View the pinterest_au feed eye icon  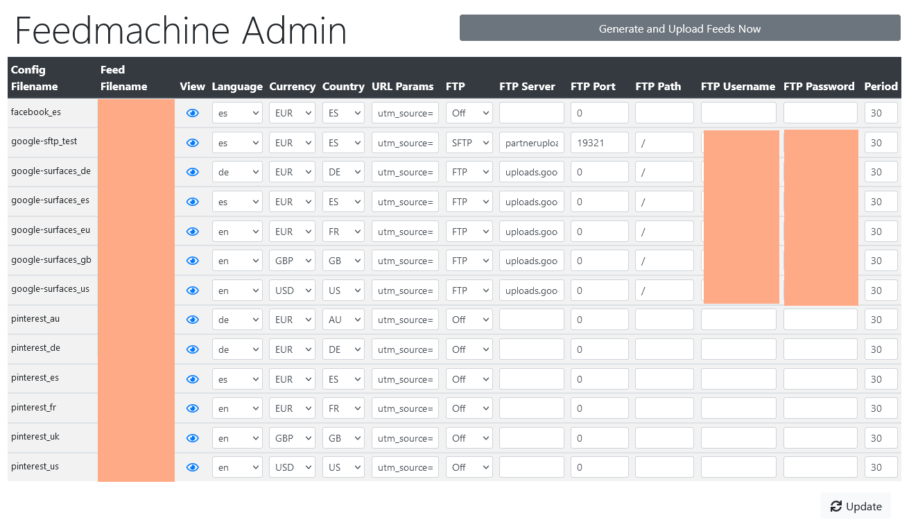click(193, 320)
